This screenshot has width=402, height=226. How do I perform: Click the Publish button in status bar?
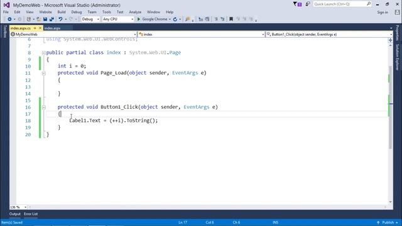388,222
